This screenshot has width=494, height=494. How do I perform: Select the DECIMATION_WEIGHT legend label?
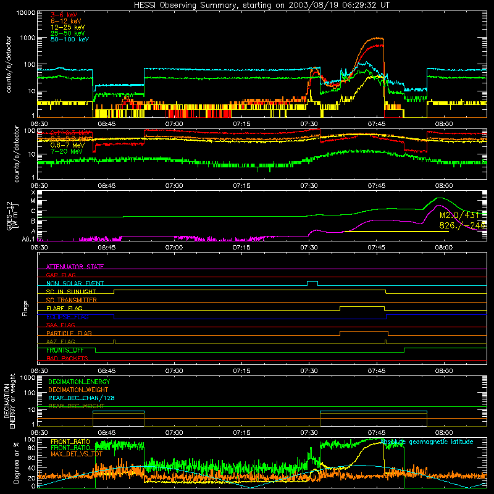pos(78,390)
